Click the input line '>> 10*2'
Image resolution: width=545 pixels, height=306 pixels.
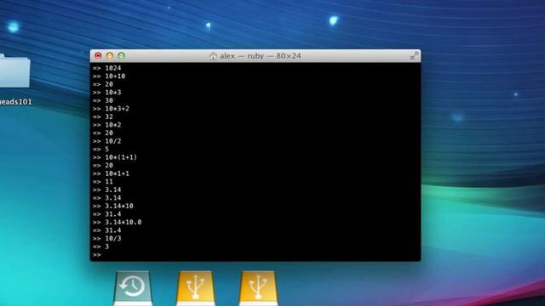tap(106, 125)
